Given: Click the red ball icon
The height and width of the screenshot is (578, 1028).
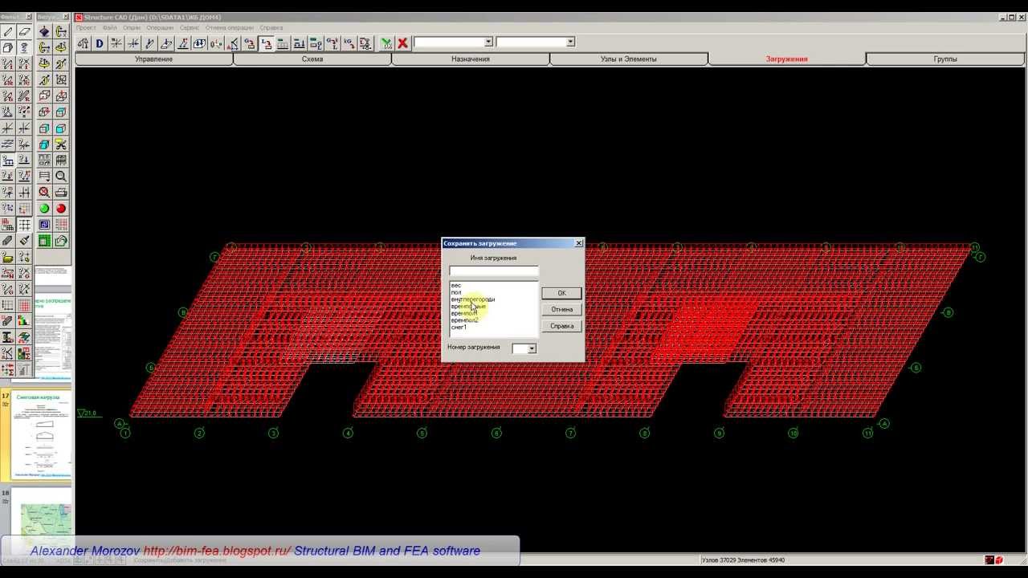Looking at the screenshot, I should coord(61,209).
